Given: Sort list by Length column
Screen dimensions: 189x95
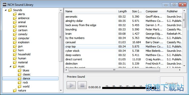Looking at the screenshot, I should pyautogui.click(x=124, y=11).
